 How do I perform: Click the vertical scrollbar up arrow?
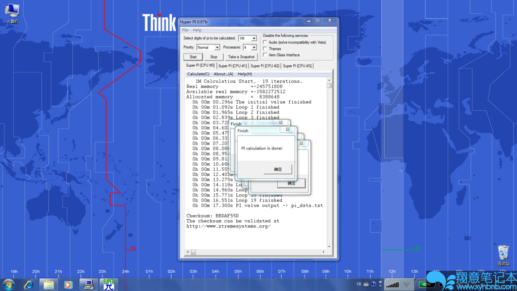[329, 80]
